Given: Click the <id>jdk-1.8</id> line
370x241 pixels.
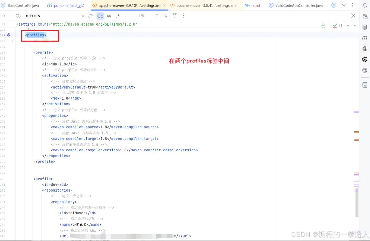Looking at the screenshot, I should click(59, 64).
